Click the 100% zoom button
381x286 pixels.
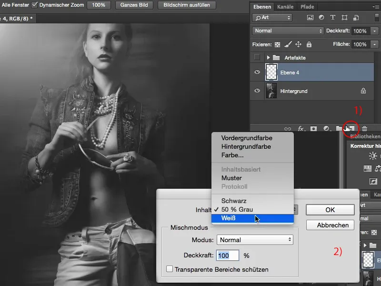pos(99,5)
